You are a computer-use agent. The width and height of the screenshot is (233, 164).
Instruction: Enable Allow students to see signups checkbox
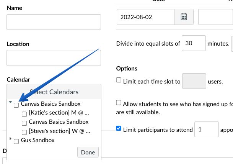tap(119, 103)
